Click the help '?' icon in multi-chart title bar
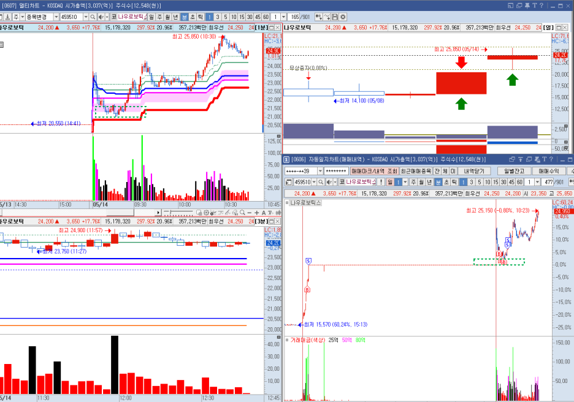574x402 pixels. click(541, 6)
